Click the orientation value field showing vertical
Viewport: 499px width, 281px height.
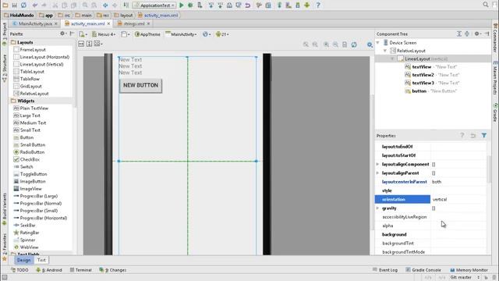coord(458,200)
